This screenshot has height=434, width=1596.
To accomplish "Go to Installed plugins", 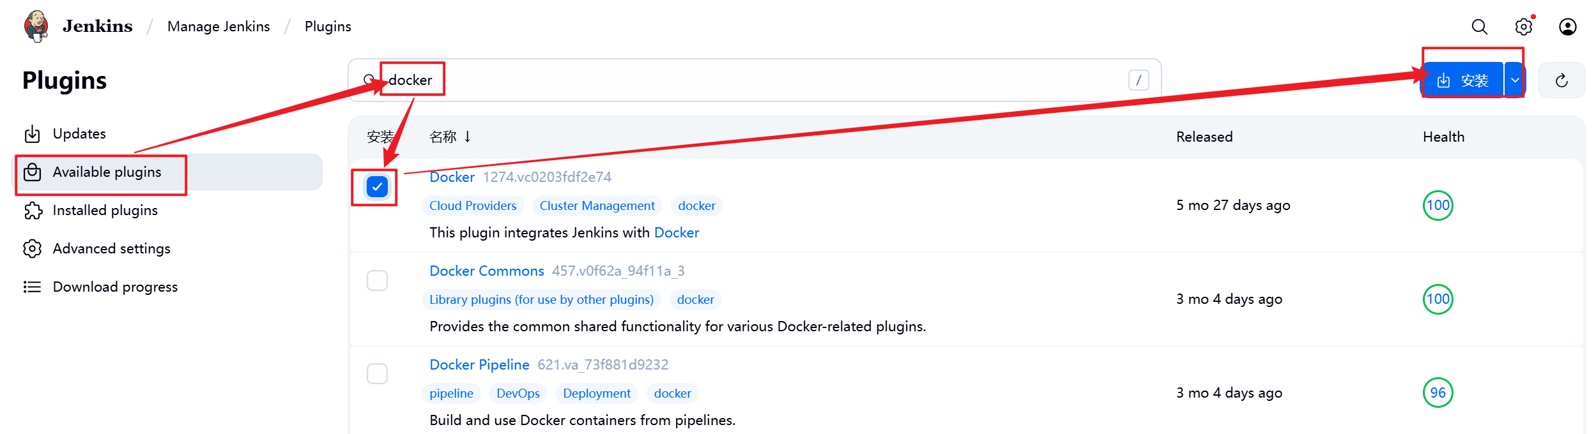I will coord(167,211).
